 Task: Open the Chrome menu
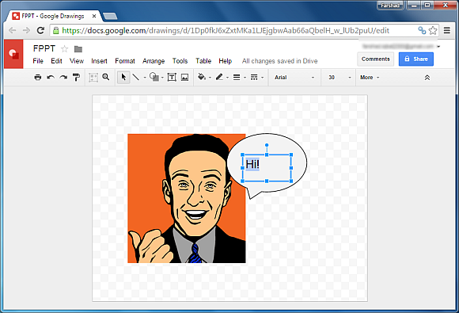pyautogui.click(x=446, y=30)
